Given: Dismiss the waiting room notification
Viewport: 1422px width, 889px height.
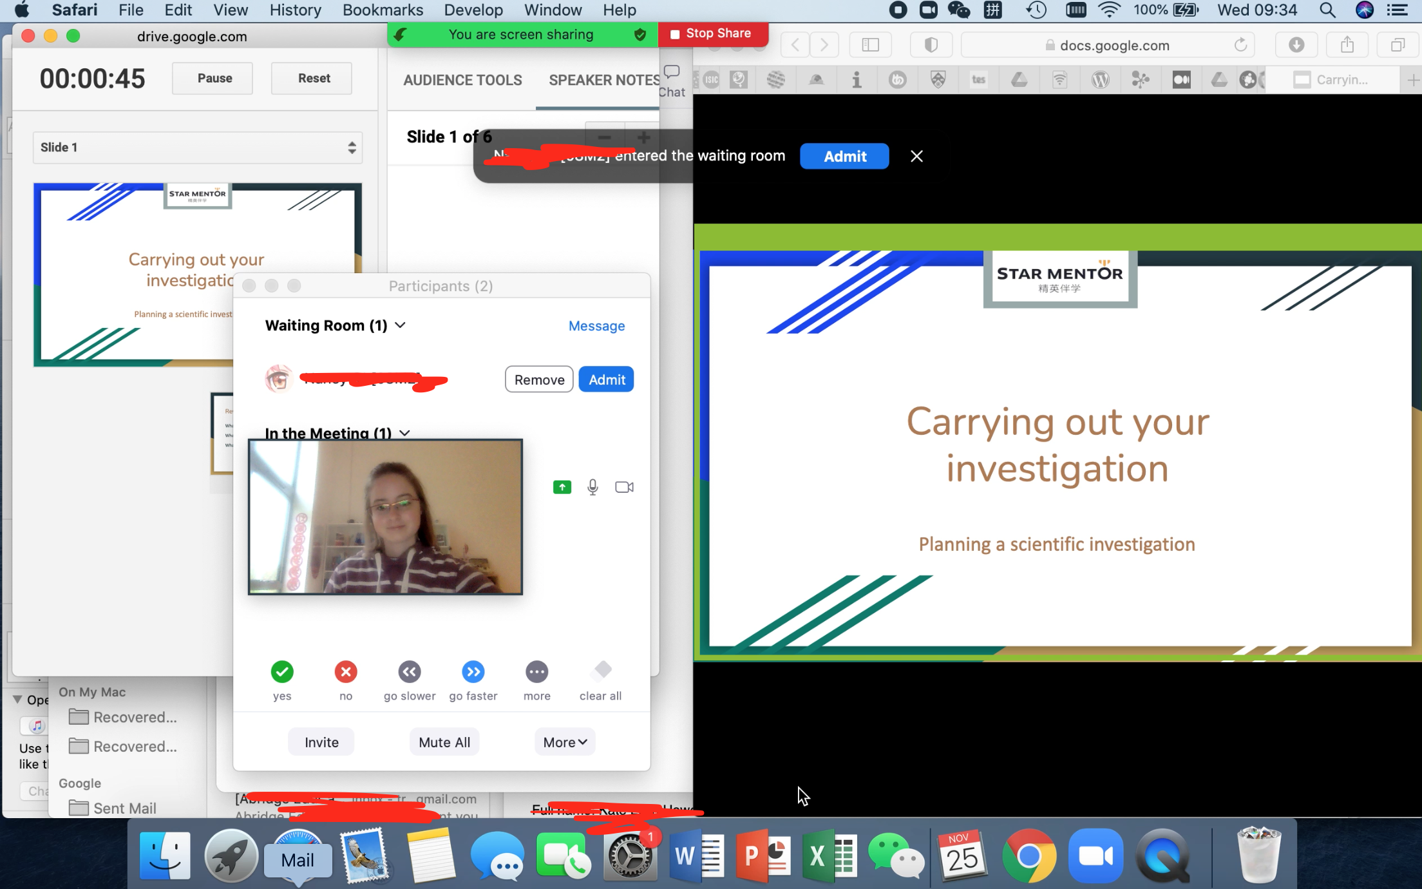Looking at the screenshot, I should (x=916, y=156).
